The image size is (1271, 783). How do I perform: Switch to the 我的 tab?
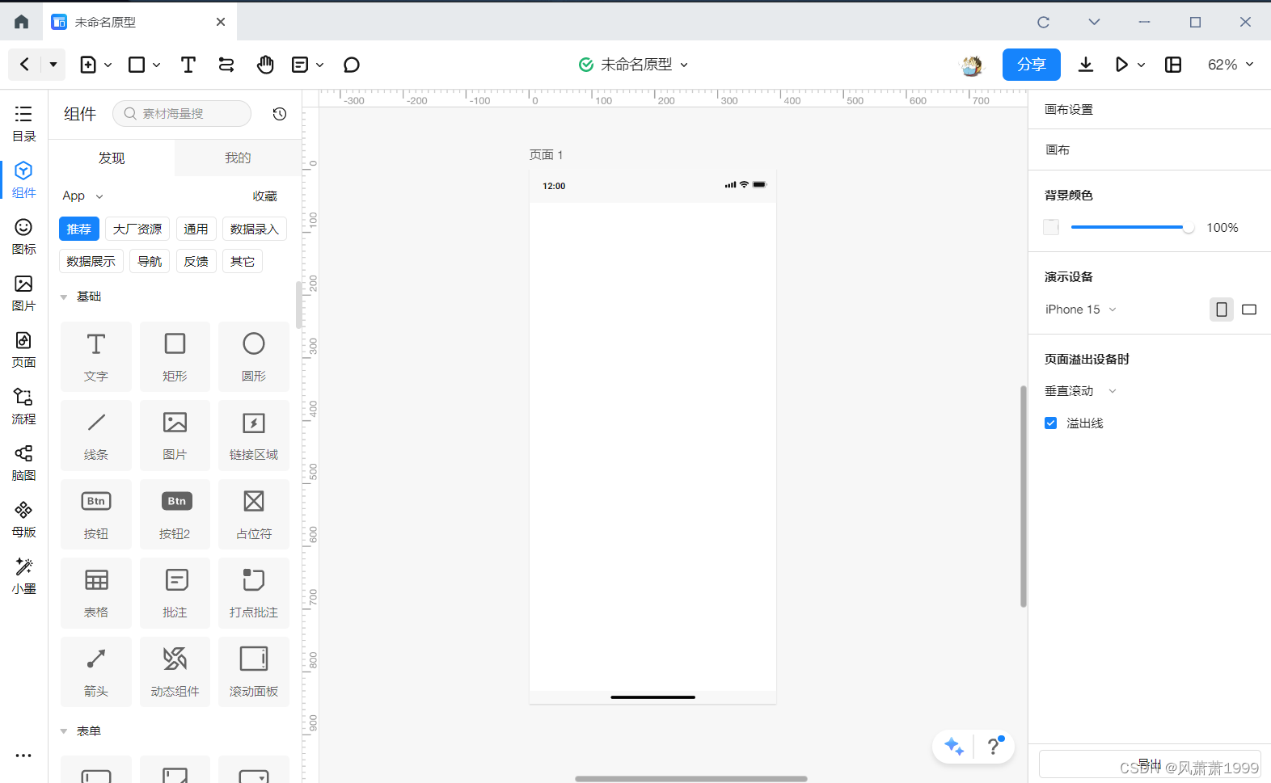pyautogui.click(x=238, y=158)
